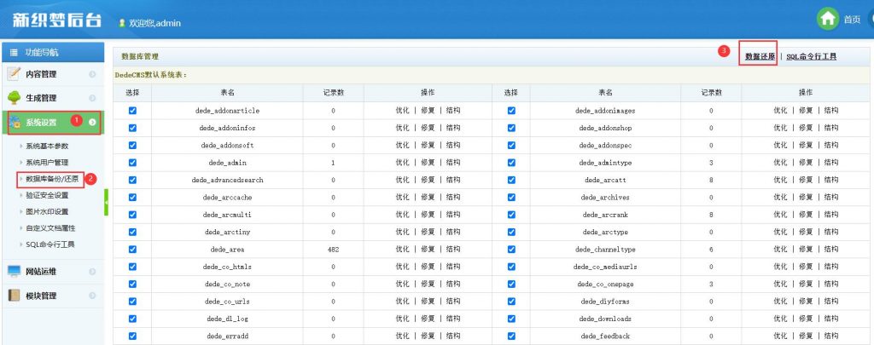Viewport: 874px width, 345px height.
Task: Click the 新织梦后台 logo text
Action: (57, 20)
